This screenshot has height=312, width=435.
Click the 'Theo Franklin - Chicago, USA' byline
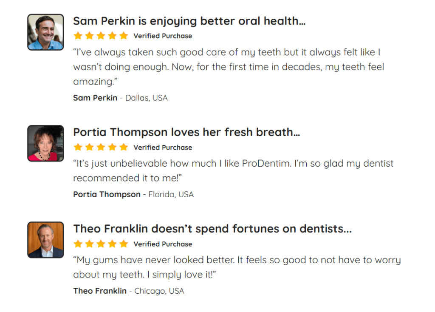pyautogui.click(x=128, y=291)
